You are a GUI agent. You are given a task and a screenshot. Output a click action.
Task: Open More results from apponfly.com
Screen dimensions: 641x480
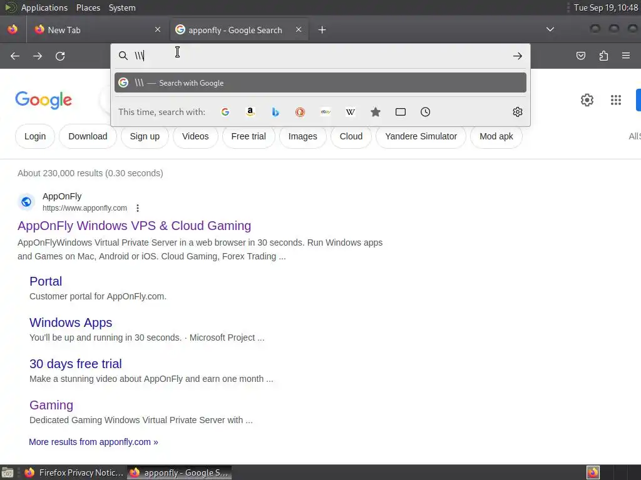point(93,442)
